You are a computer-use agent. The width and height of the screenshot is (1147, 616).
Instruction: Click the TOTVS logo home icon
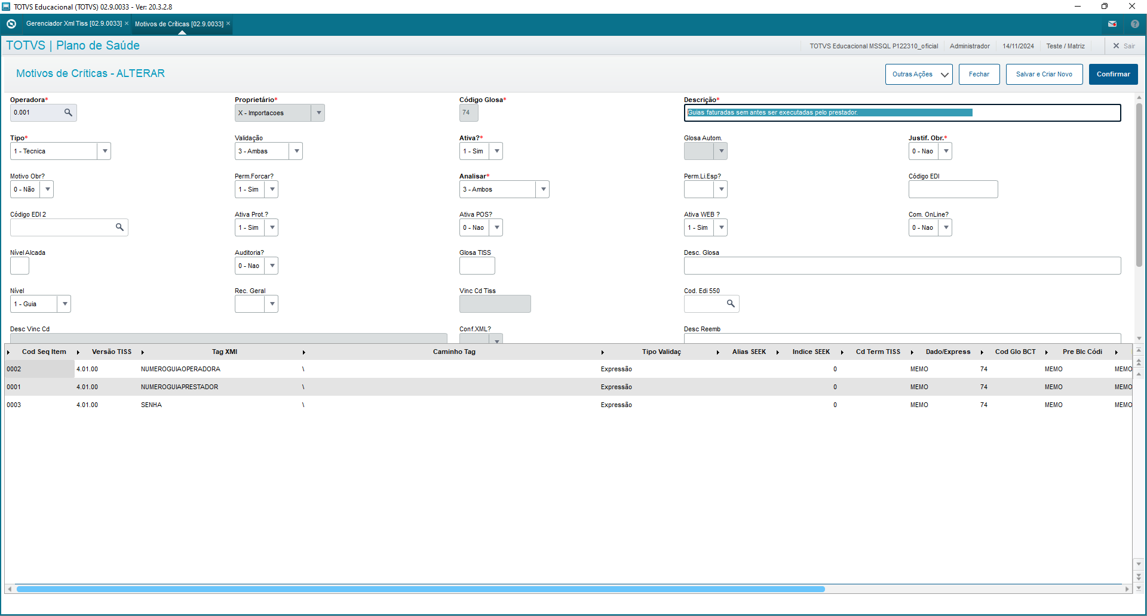[x=11, y=24]
